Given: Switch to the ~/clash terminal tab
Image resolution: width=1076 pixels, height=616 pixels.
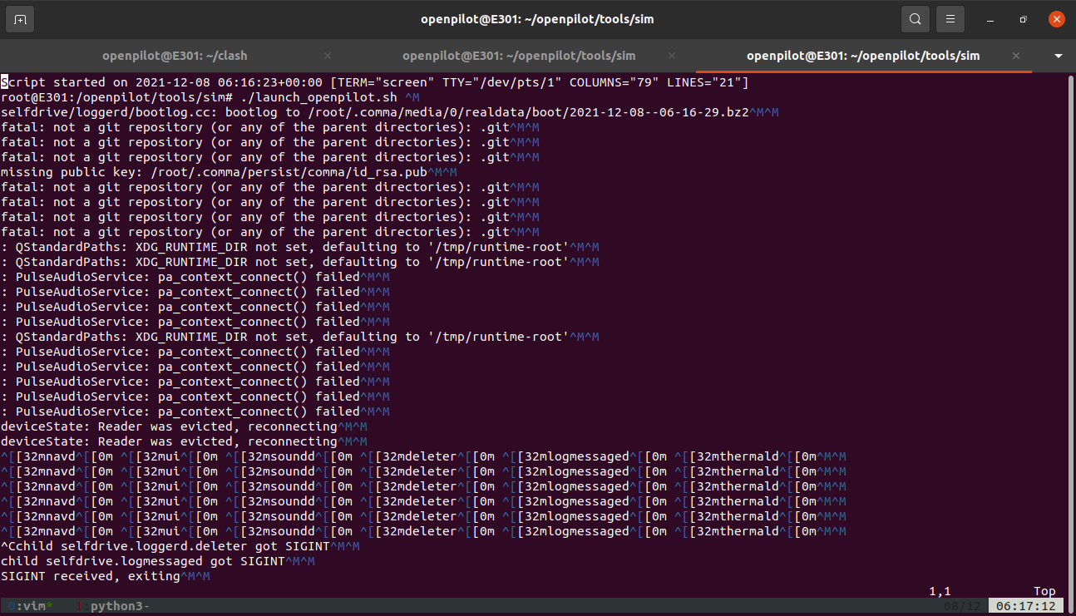Looking at the screenshot, I should pyautogui.click(x=173, y=57).
